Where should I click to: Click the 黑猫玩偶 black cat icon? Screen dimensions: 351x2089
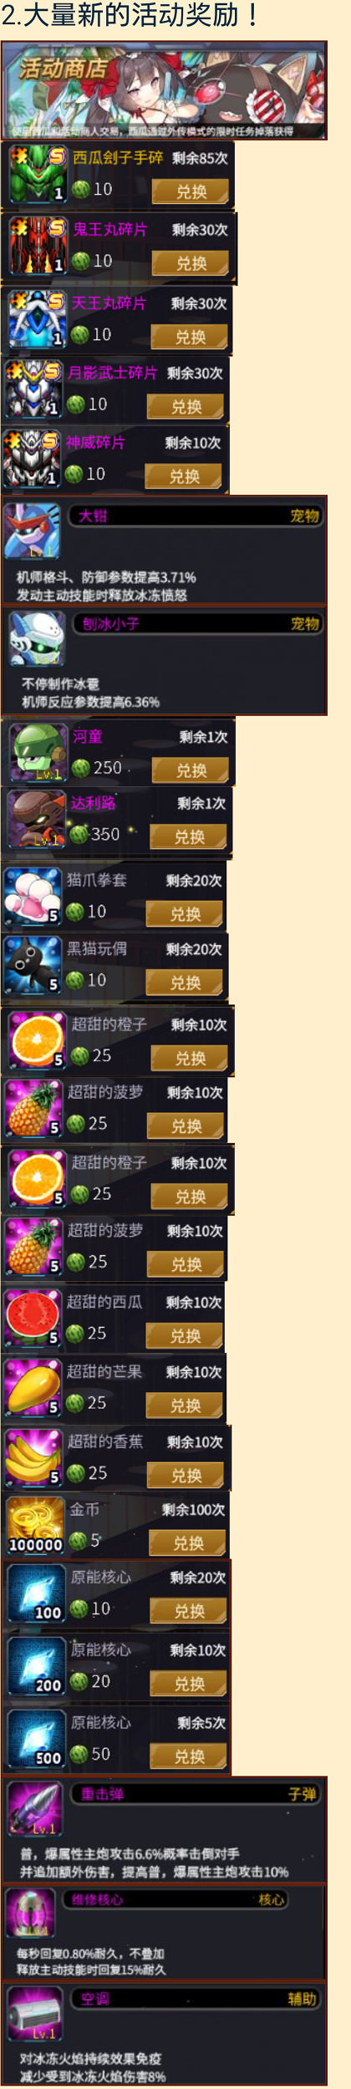point(32,966)
